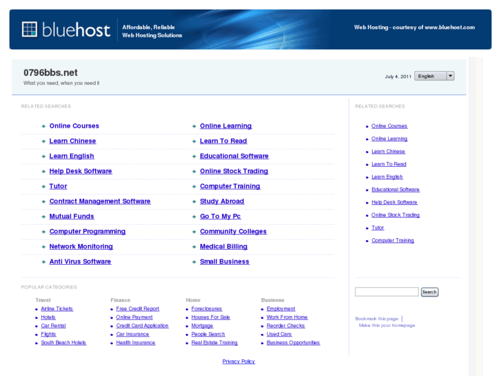Open the sidebar Learn English link
Screen dimensions: 501x376
click(387, 177)
